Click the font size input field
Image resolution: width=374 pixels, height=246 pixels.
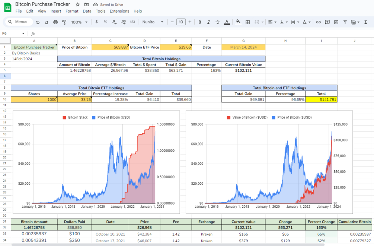pyautogui.click(x=181, y=22)
